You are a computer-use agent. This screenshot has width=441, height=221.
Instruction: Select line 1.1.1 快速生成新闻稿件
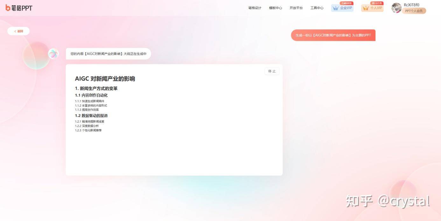click(90, 101)
